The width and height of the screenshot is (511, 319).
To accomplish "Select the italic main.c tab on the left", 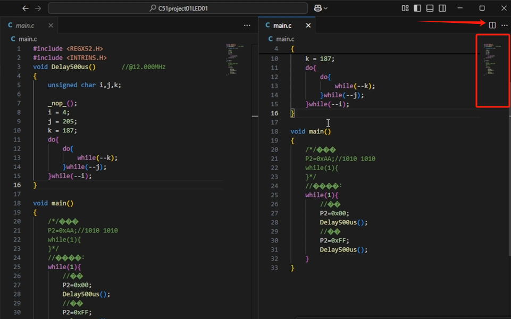I will pyautogui.click(x=24, y=25).
